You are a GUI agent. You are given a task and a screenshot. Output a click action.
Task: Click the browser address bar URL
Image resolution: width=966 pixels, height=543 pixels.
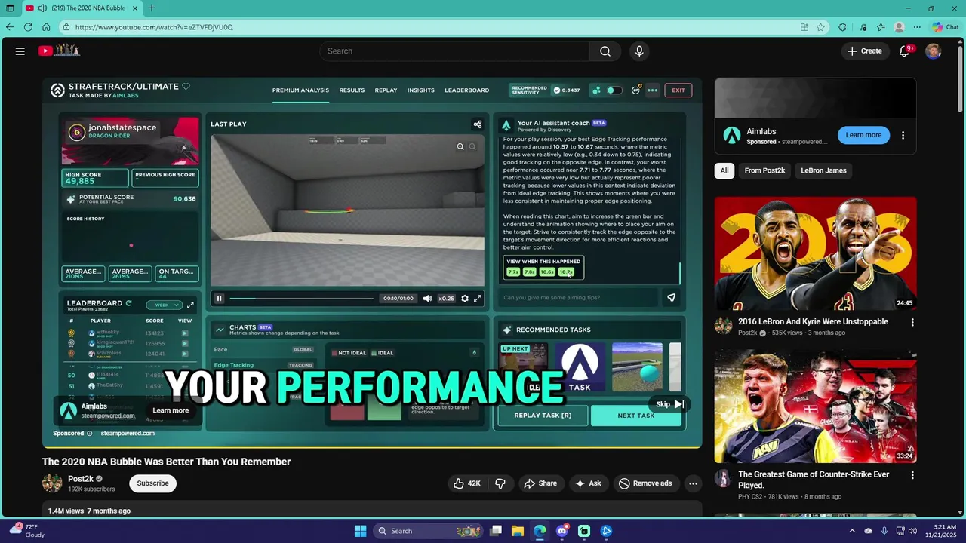[x=154, y=27]
